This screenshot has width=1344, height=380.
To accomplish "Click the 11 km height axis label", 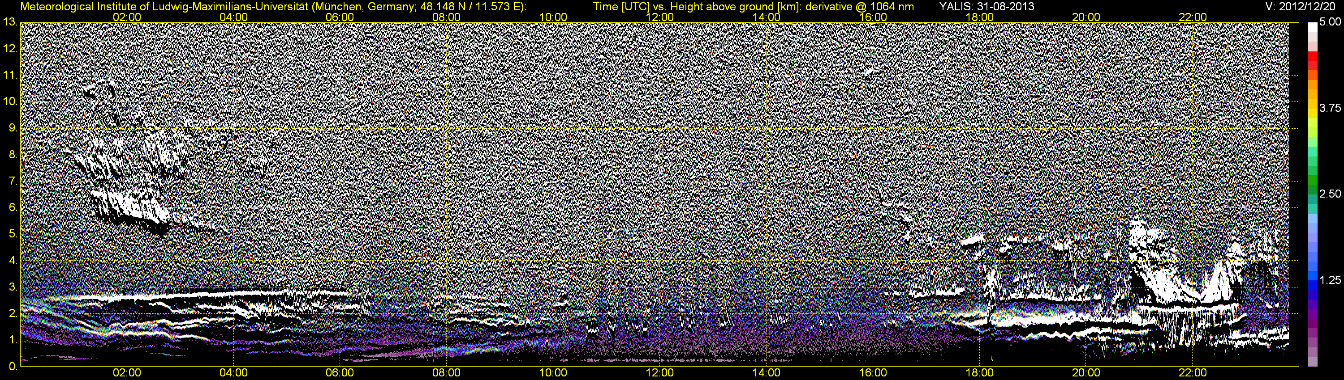I will click(x=10, y=75).
